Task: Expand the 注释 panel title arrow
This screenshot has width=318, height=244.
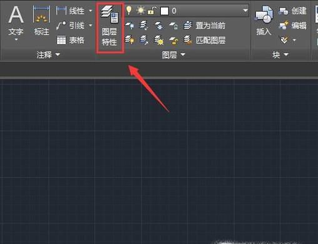Action: pyautogui.click(x=58, y=54)
